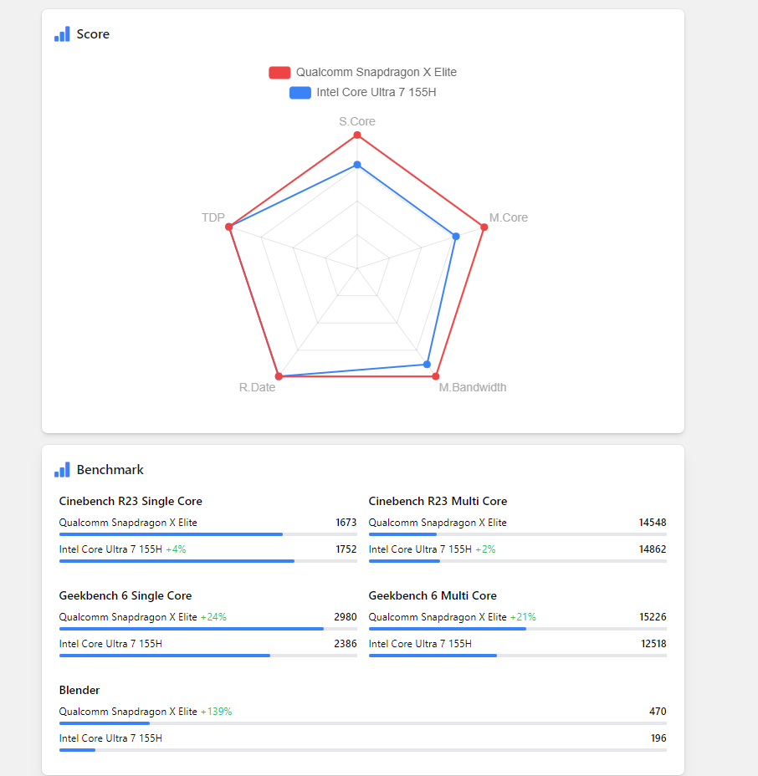Click the red M.Core data point
Image resolution: width=758 pixels, height=776 pixels.
484,227
